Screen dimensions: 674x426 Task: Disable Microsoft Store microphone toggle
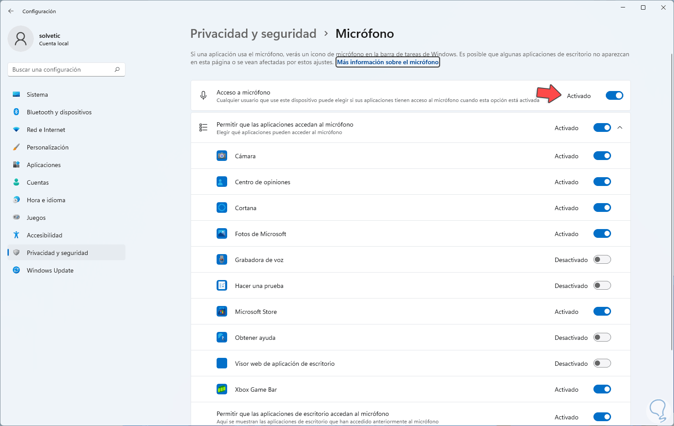coord(602,311)
